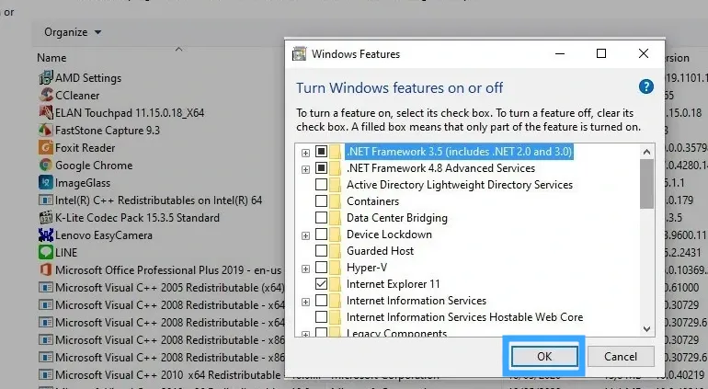Click the features list scrollbar thumb
The height and width of the screenshot is (389, 708).
pyautogui.click(x=646, y=183)
